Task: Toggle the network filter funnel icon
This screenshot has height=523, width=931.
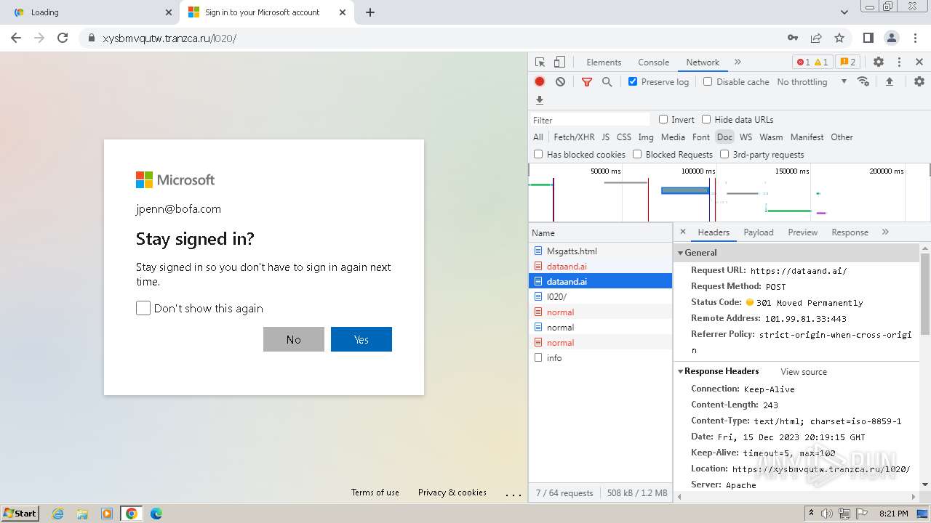Action: coord(587,82)
